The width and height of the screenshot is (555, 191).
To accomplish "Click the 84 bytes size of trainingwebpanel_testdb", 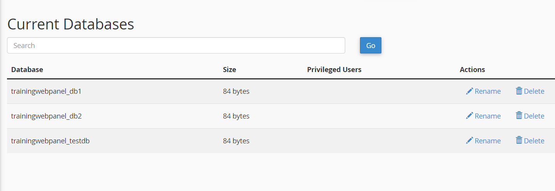I will [x=236, y=141].
